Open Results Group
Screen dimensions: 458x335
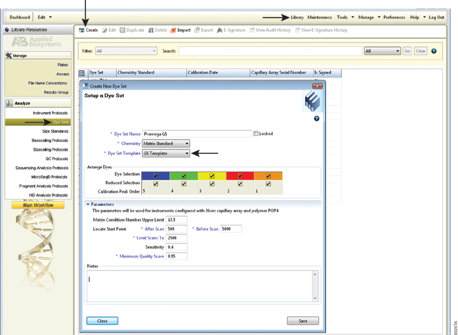[x=56, y=93]
